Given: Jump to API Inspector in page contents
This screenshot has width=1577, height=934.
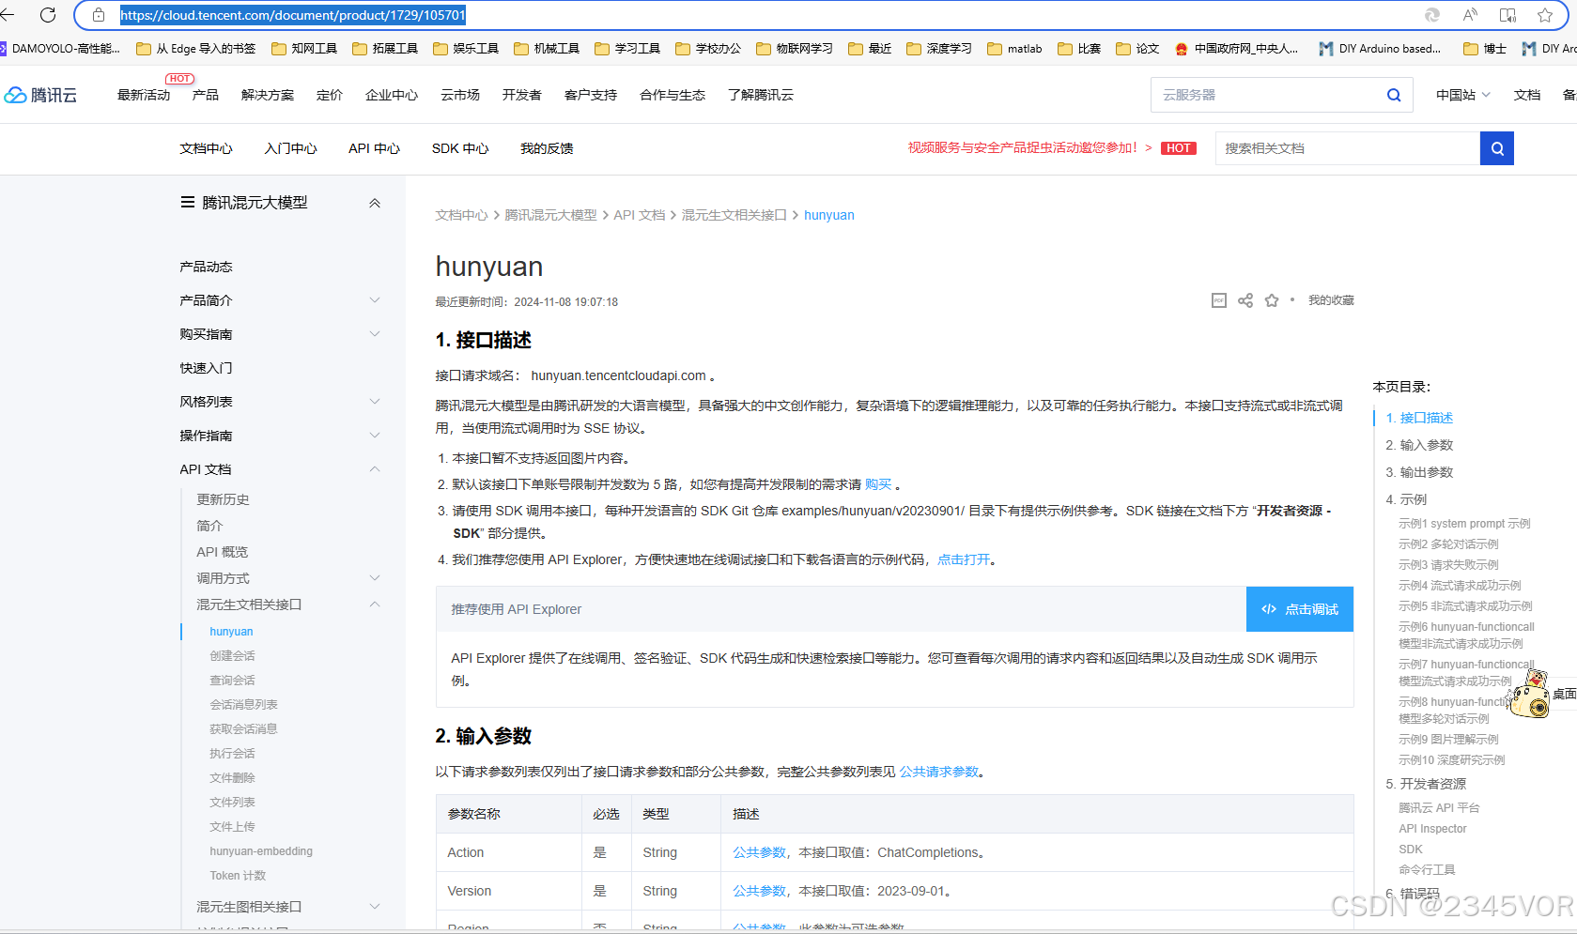Looking at the screenshot, I should [1432, 829].
